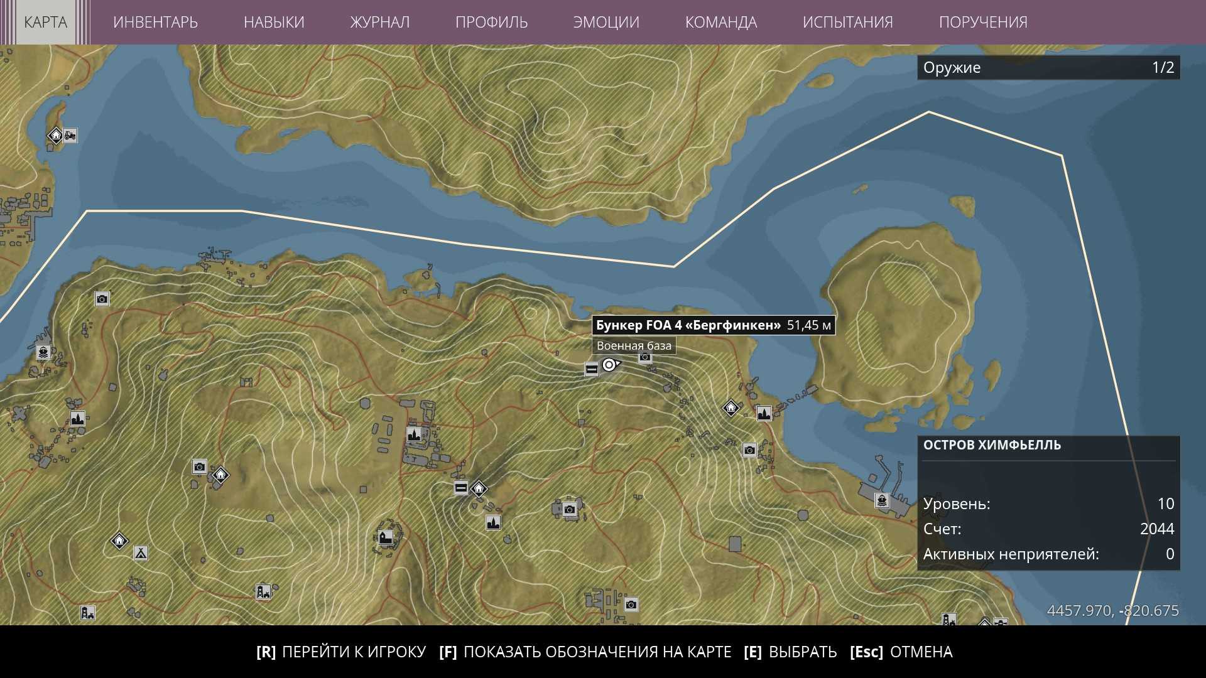Open the ИНВЕНТАРЬ tab
The height and width of the screenshot is (678, 1206).
click(x=155, y=23)
